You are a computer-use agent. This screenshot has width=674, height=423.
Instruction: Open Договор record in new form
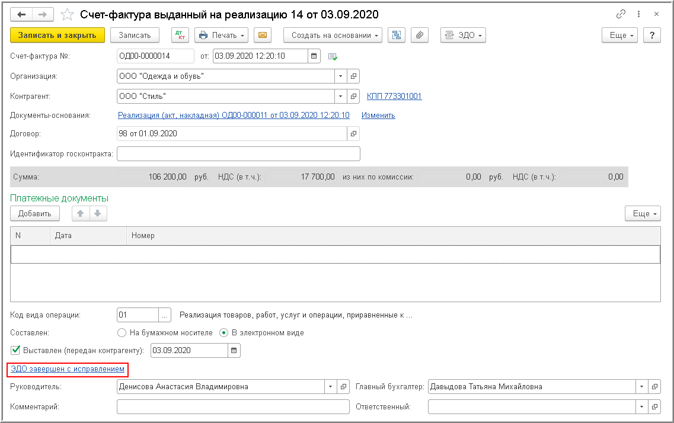point(353,133)
